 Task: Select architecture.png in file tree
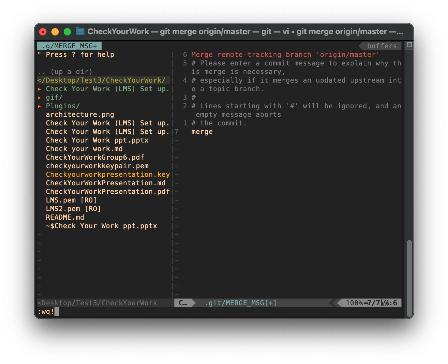click(x=80, y=114)
